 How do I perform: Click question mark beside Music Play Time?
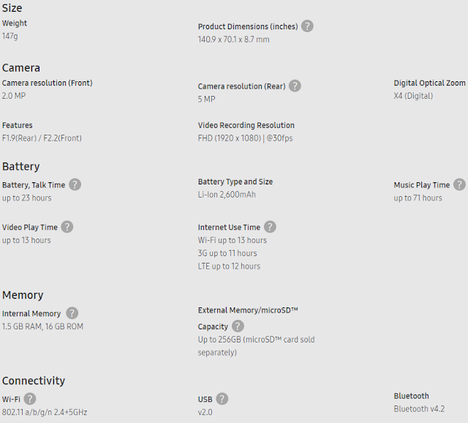(459, 184)
